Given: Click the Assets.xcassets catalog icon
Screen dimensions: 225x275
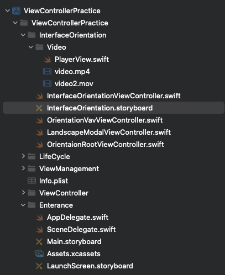Looking at the screenshot, I should click(x=39, y=253).
